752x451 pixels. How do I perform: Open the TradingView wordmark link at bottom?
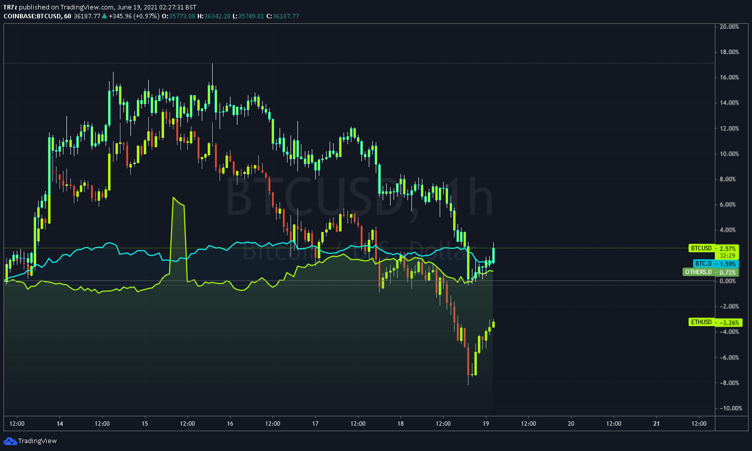pos(38,441)
